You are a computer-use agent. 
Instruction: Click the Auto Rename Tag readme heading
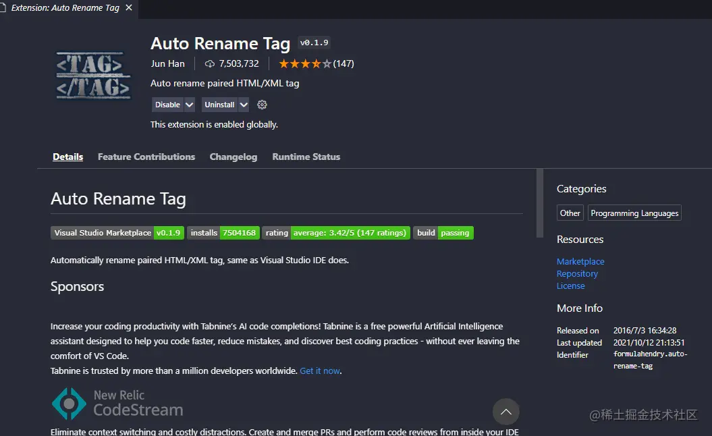pyautogui.click(x=118, y=199)
